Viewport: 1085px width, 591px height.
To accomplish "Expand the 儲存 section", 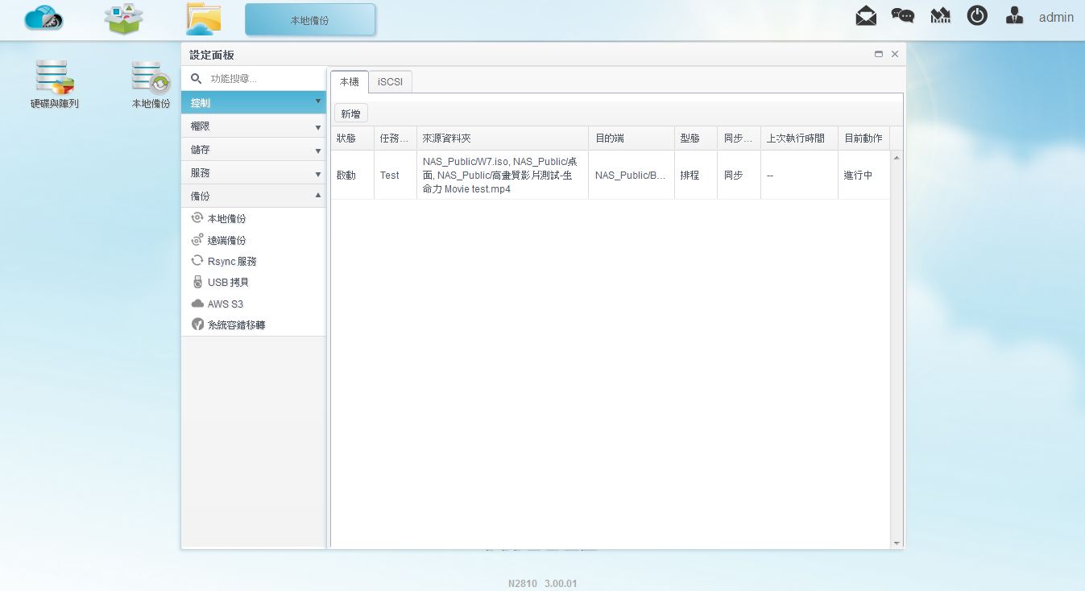I will (254, 150).
